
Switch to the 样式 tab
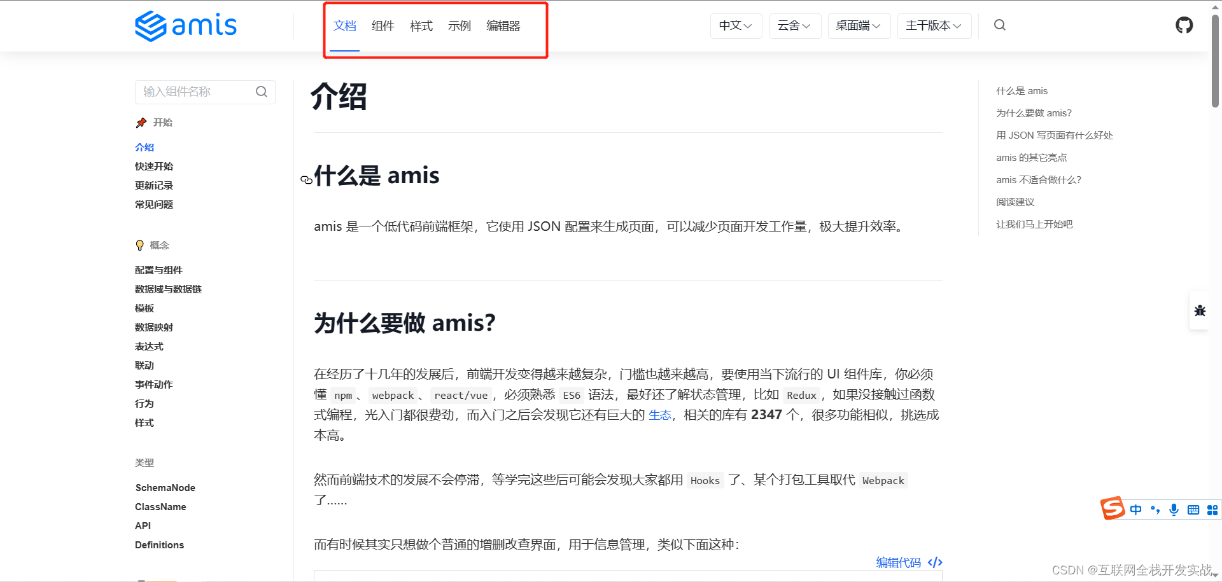coord(421,26)
